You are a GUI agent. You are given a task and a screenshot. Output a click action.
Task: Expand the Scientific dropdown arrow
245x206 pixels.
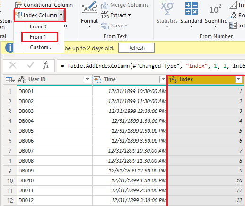[x=215, y=27]
